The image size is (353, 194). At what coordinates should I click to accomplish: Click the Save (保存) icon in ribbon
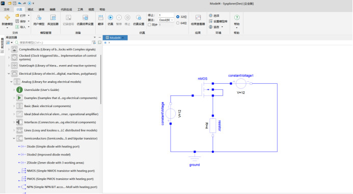tap(17, 21)
